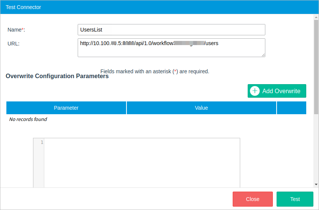The image size is (319, 210).
Task: Dismiss the dialog with the Close button
Action: (x=253, y=199)
